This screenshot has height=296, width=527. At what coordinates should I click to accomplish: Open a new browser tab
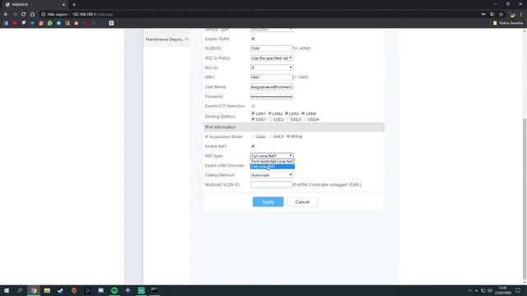(x=74, y=5)
